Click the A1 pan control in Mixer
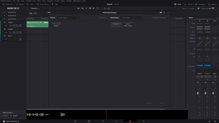 click(200, 59)
